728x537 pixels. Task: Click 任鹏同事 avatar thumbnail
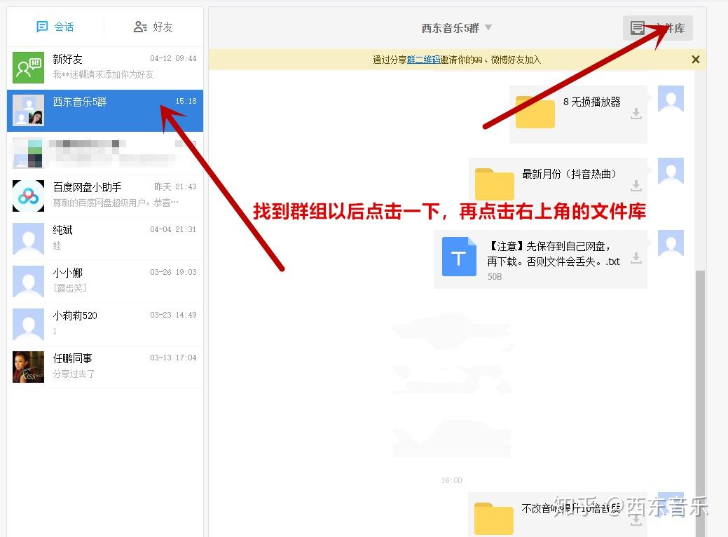coord(28,367)
